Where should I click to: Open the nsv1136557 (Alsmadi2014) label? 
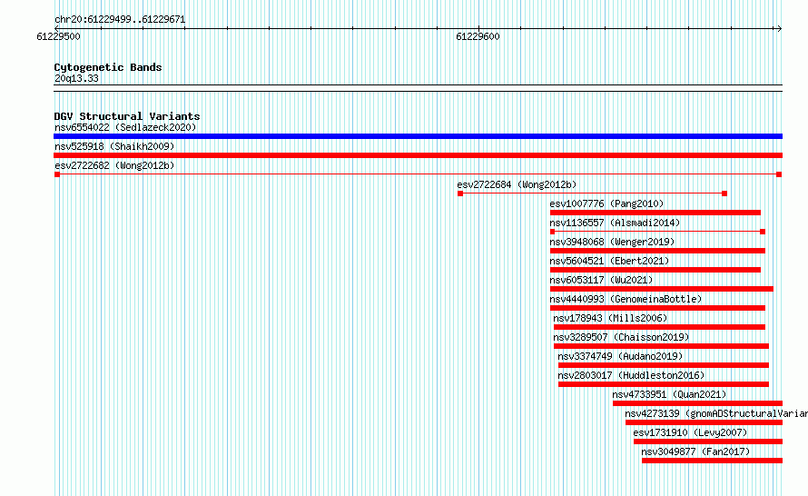pos(615,223)
